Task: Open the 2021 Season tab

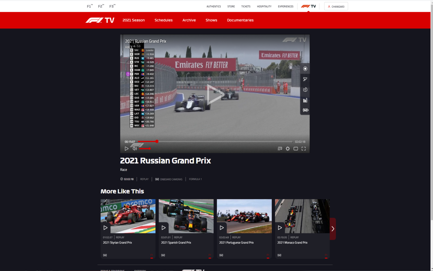Action: [x=134, y=20]
